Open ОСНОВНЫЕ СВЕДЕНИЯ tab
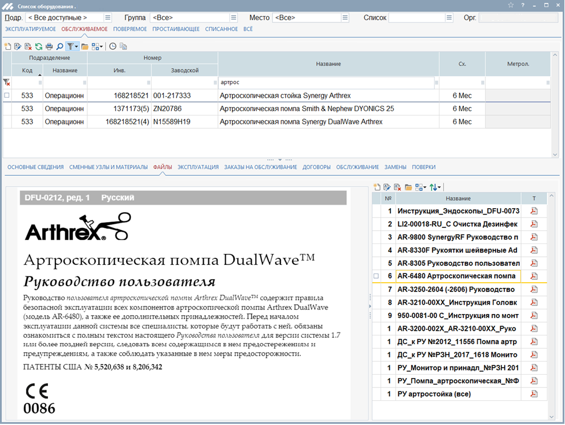 [x=35, y=167]
